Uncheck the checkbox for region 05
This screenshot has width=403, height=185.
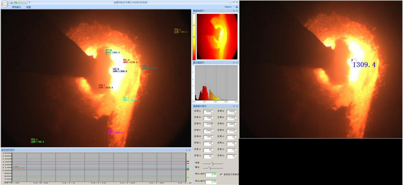tap(212, 124)
